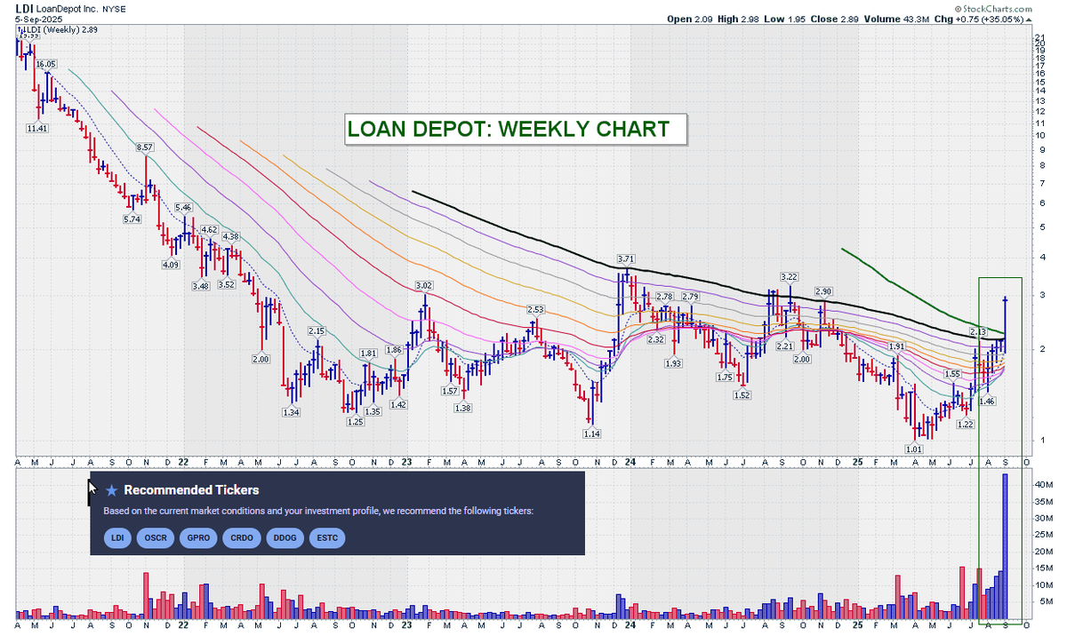Click the 2.90 price label
The image size is (1067, 636).
pos(822,291)
